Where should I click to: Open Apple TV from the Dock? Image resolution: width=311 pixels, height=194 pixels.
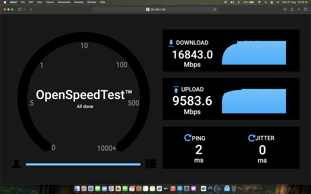coord(166,189)
